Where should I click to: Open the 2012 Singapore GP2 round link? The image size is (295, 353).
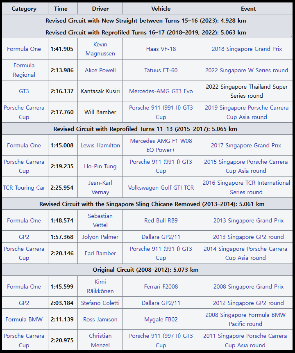coord(248,303)
